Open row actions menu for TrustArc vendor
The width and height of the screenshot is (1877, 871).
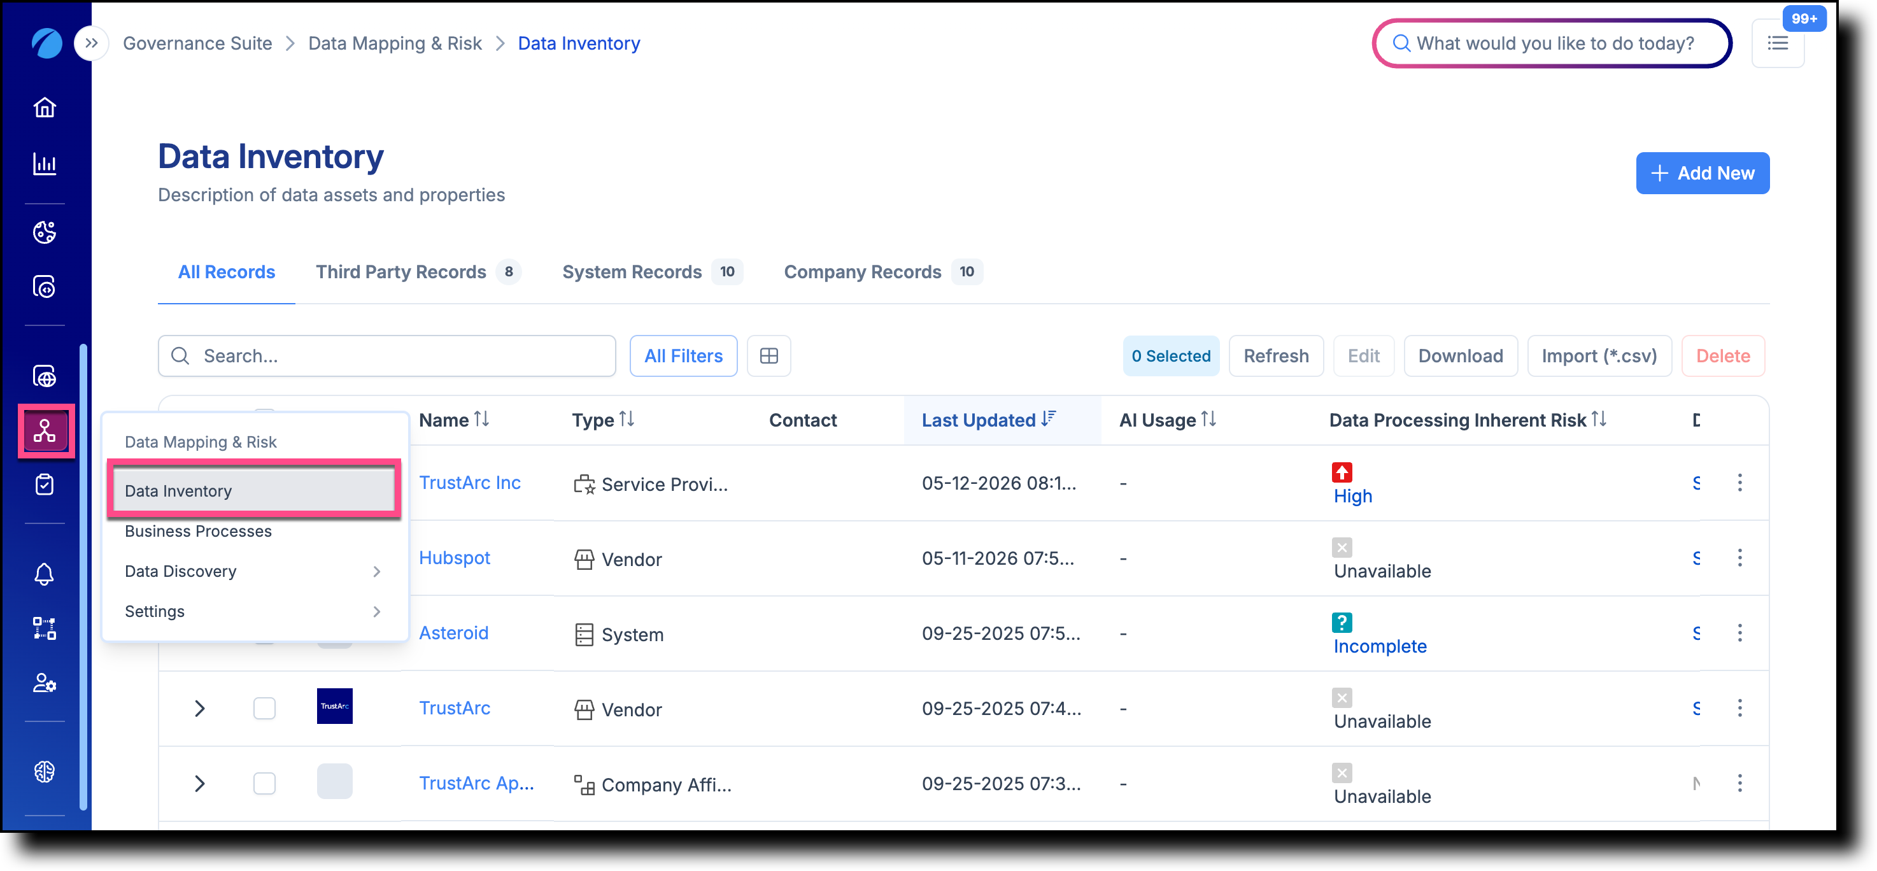(x=1740, y=708)
